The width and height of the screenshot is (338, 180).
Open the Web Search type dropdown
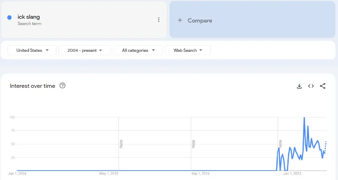point(187,50)
